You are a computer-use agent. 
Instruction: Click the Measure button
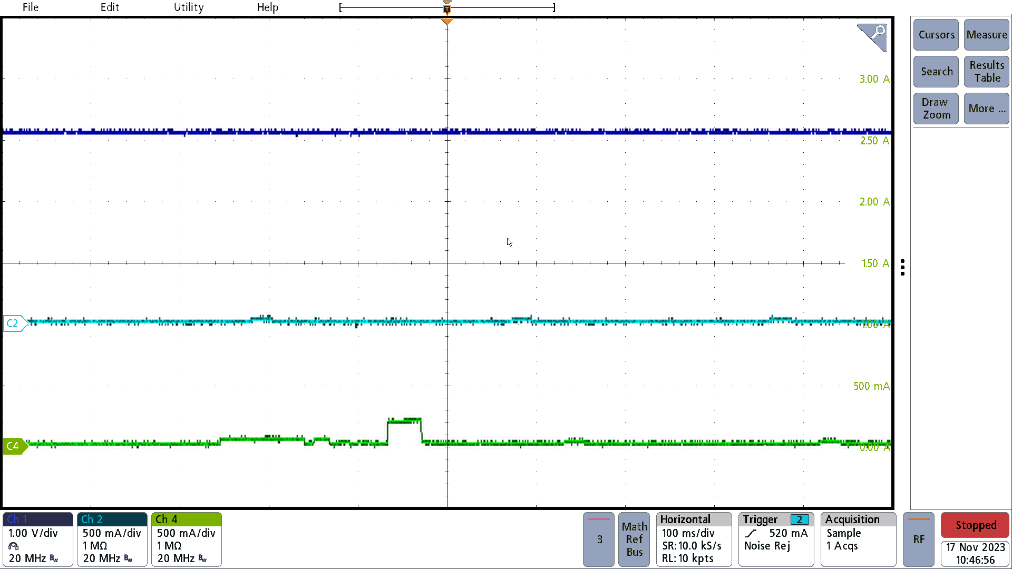pos(987,35)
